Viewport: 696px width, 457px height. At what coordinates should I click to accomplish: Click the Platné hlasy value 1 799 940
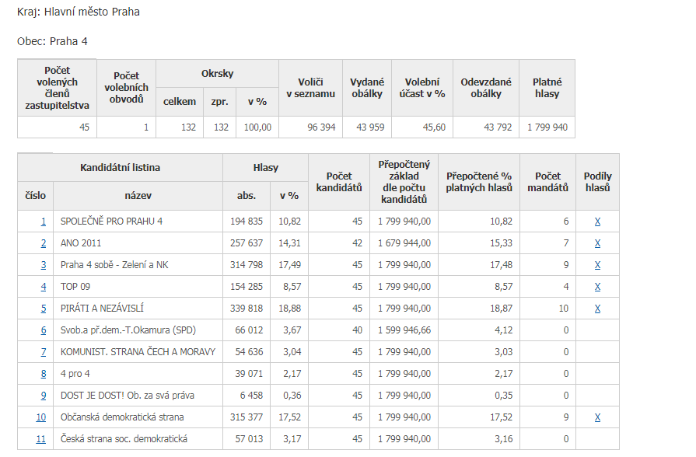click(x=547, y=127)
